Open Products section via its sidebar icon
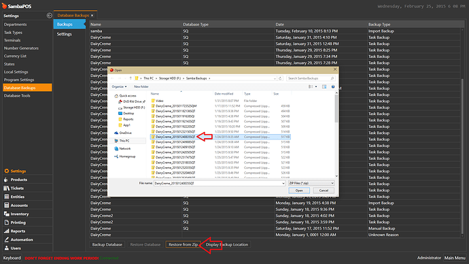Image resolution: width=469 pixels, height=264 pixels. pos(6,180)
